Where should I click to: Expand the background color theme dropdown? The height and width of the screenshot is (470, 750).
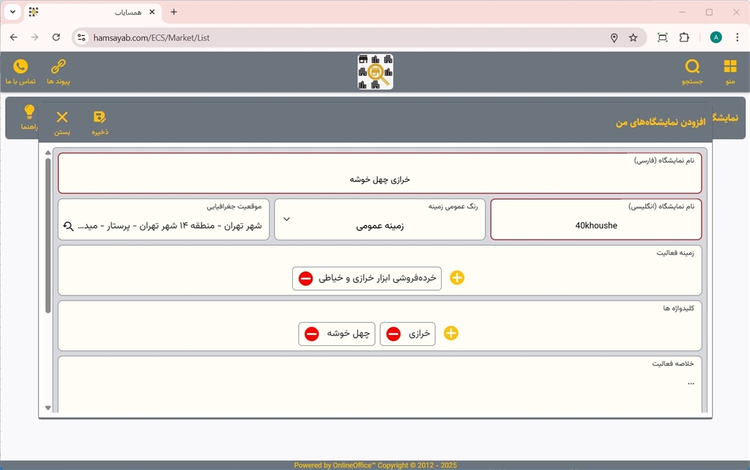click(286, 219)
